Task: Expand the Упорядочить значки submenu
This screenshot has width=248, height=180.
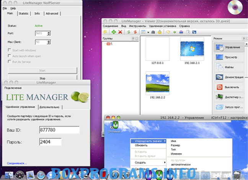Action: coord(148,141)
